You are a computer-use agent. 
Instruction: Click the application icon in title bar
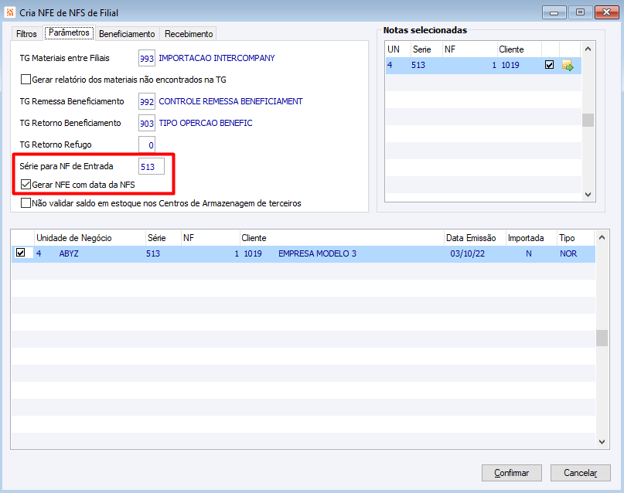tap(10, 12)
